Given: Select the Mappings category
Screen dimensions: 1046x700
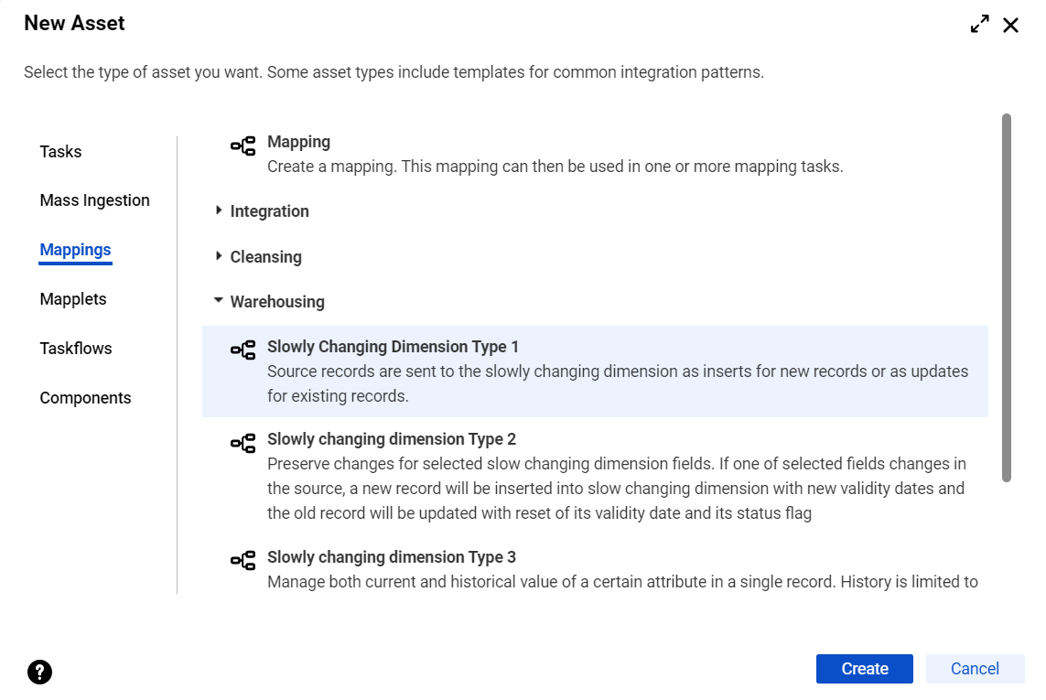Looking at the screenshot, I should pos(75,250).
